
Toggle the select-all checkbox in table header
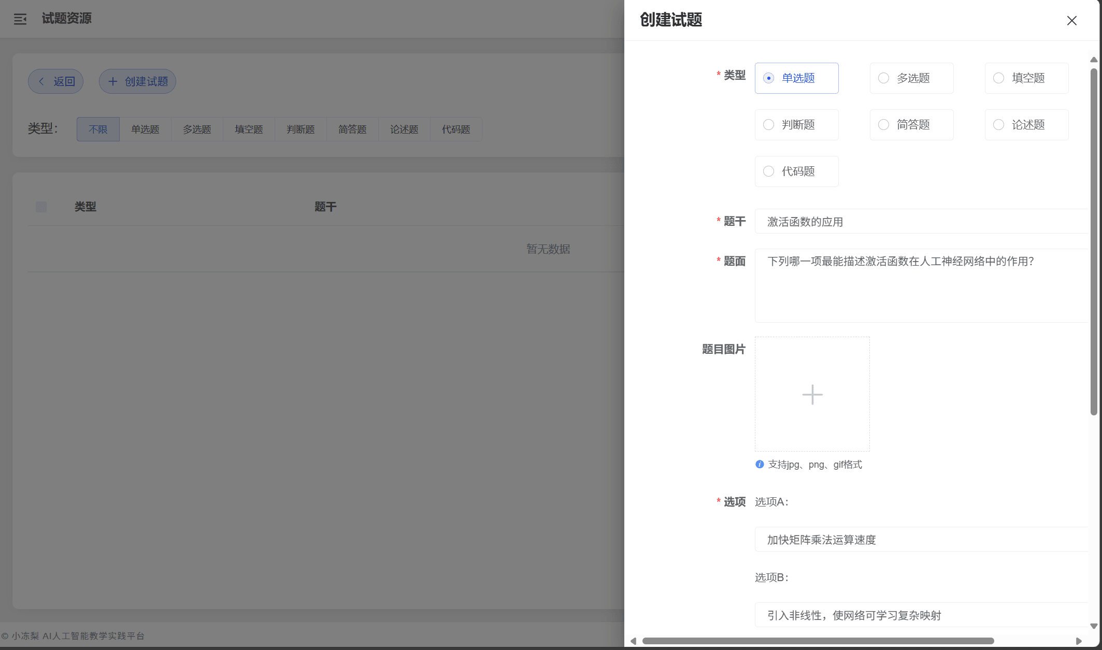point(41,207)
